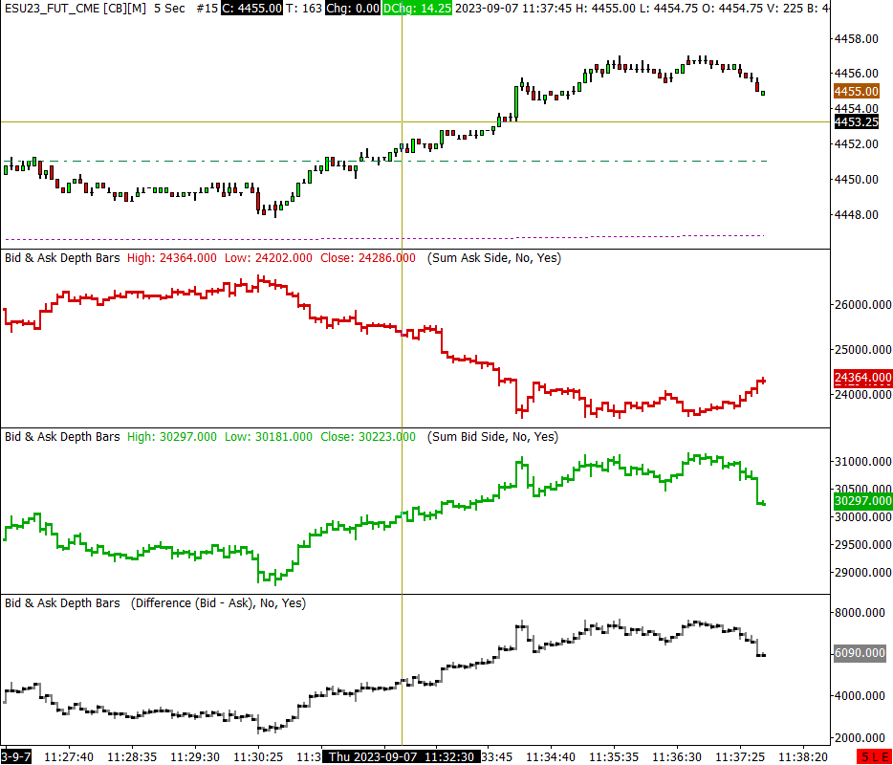
Task: Click the green 30297.000 scale value marker
Action: click(862, 501)
